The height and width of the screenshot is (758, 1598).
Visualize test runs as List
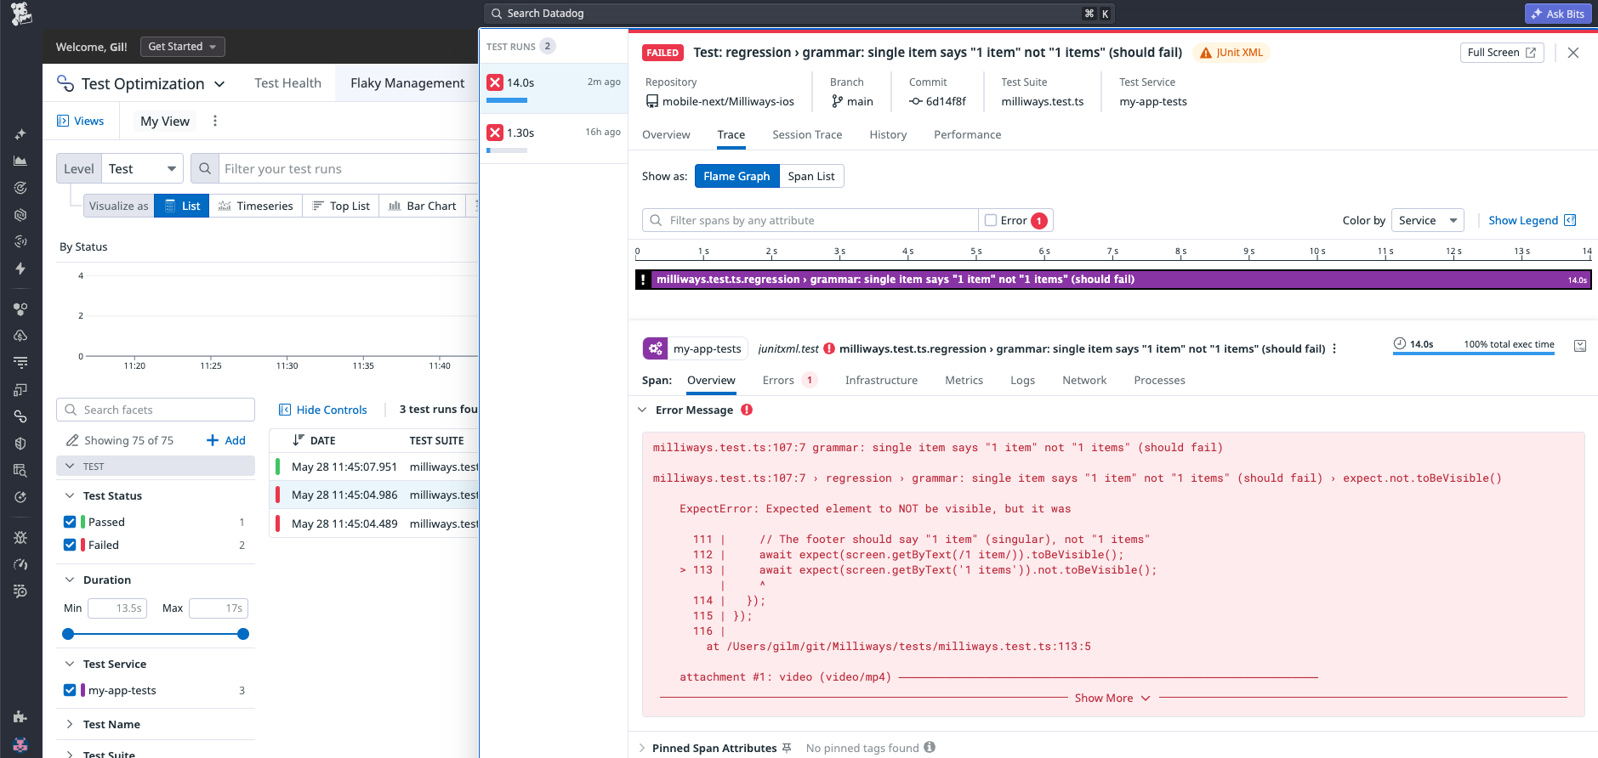182,206
